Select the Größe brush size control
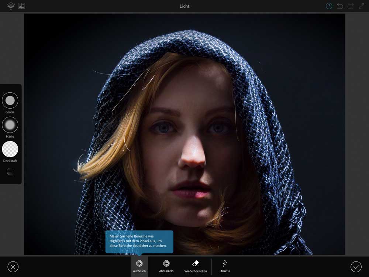Screen dimensions: 369x277 pos(10,100)
